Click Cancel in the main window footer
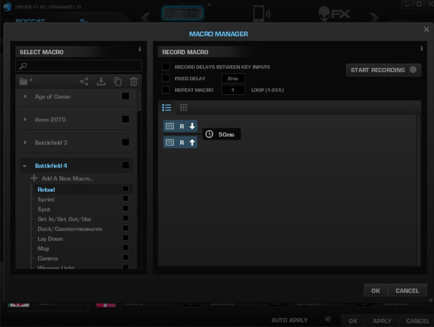 point(418,321)
